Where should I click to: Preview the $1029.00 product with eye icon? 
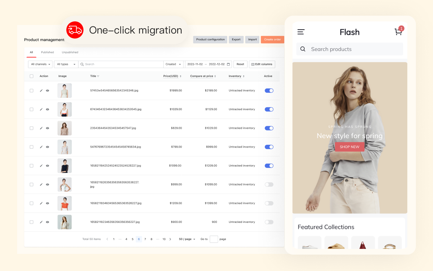tap(47, 109)
